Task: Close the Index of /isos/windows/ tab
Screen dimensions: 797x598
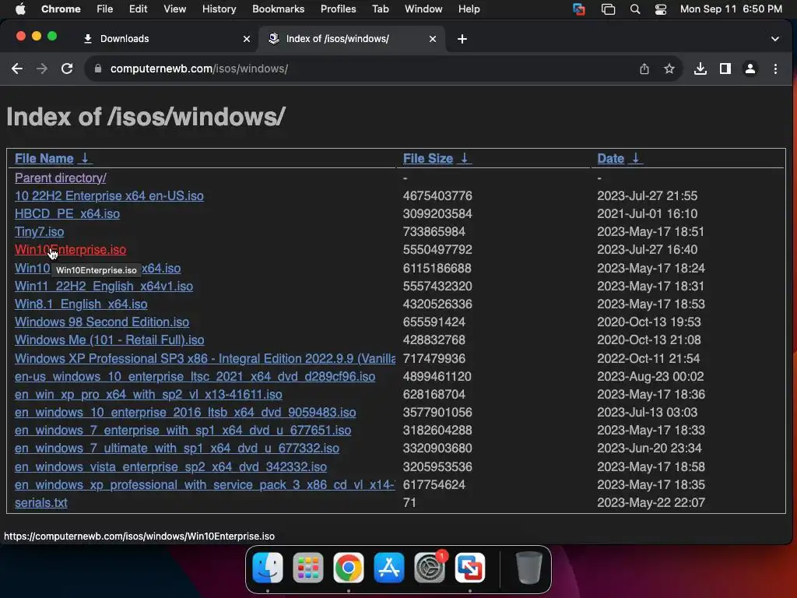Action: point(433,39)
